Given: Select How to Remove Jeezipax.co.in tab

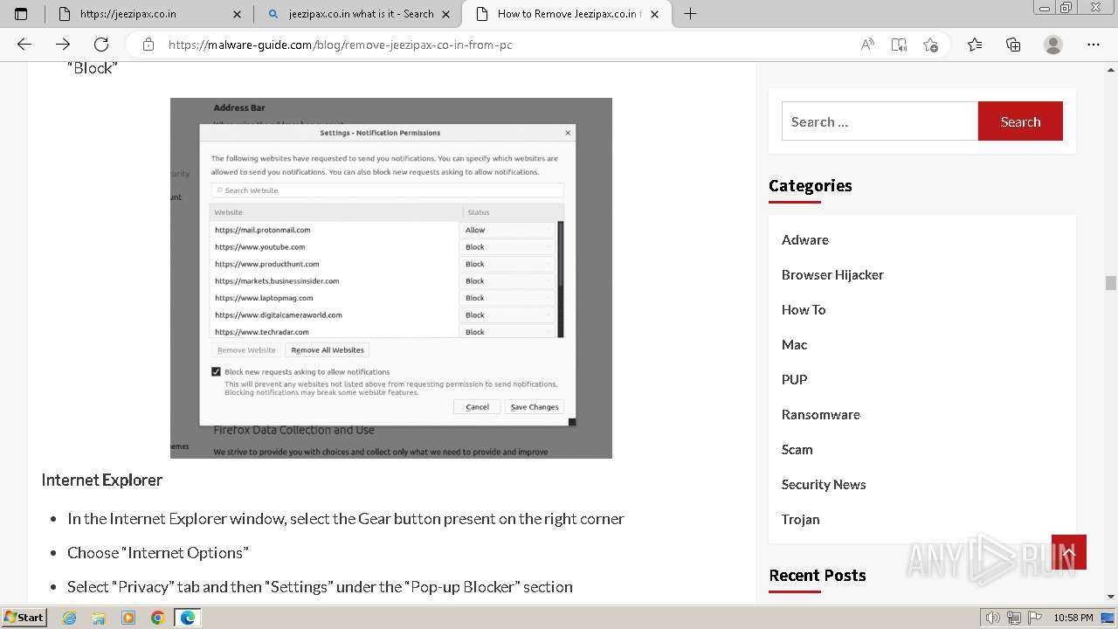Looking at the screenshot, I should (568, 14).
